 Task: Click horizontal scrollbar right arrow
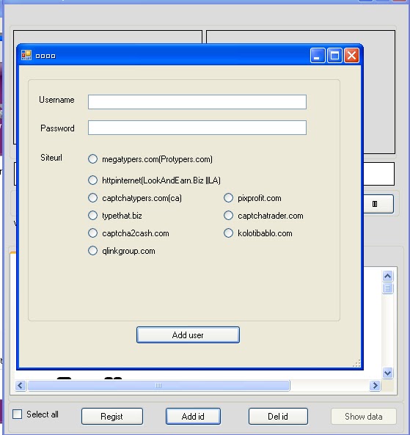pos(375,386)
